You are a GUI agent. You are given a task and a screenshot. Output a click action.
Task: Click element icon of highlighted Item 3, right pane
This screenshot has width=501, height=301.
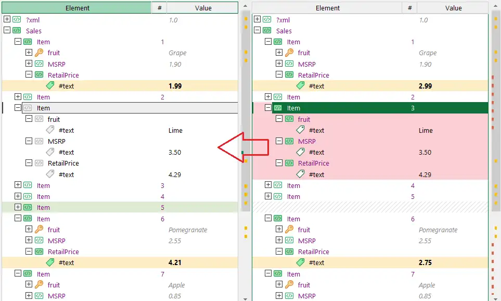pos(278,108)
